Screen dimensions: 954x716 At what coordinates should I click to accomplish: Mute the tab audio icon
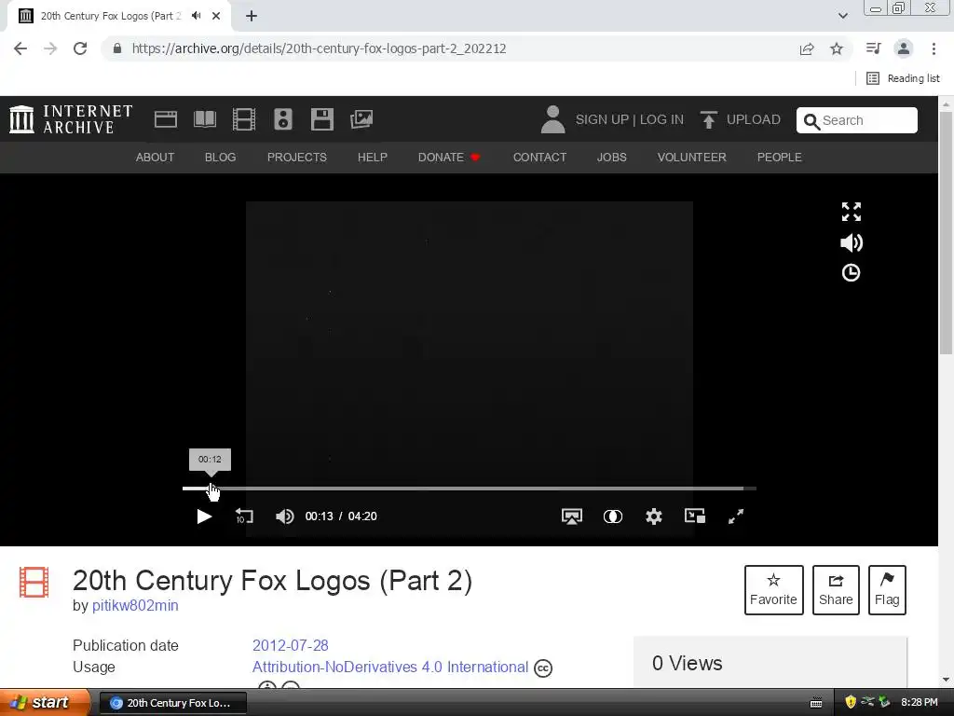tap(196, 16)
